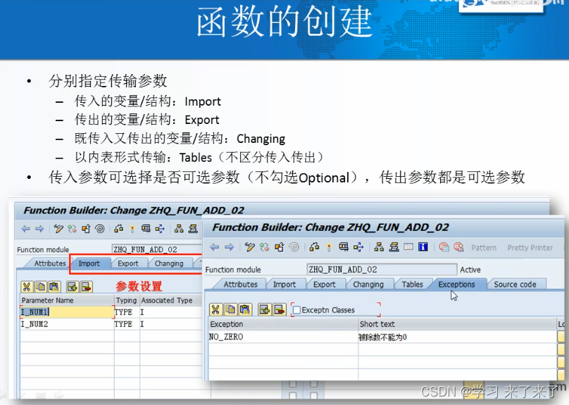Image resolution: width=569 pixels, height=405 pixels.
Task: Click the short text cell '被除数不能为0'
Action: pos(457,337)
